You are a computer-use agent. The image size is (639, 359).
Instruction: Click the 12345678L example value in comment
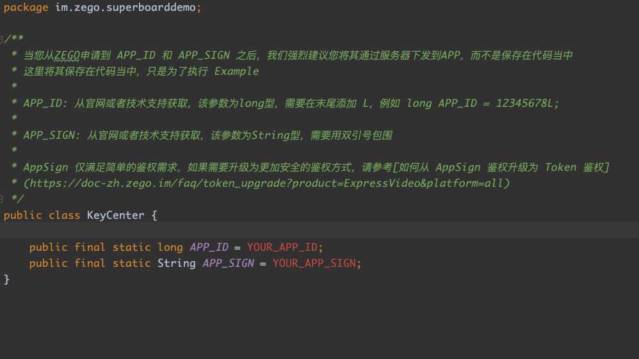click(526, 103)
